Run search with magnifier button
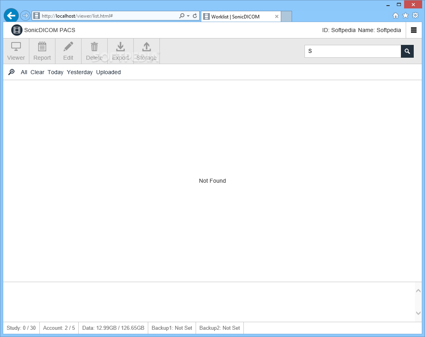The width and height of the screenshot is (425, 337). [407, 51]
